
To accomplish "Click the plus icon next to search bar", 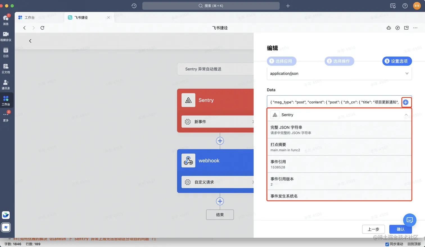I will (x=288, y=6).
